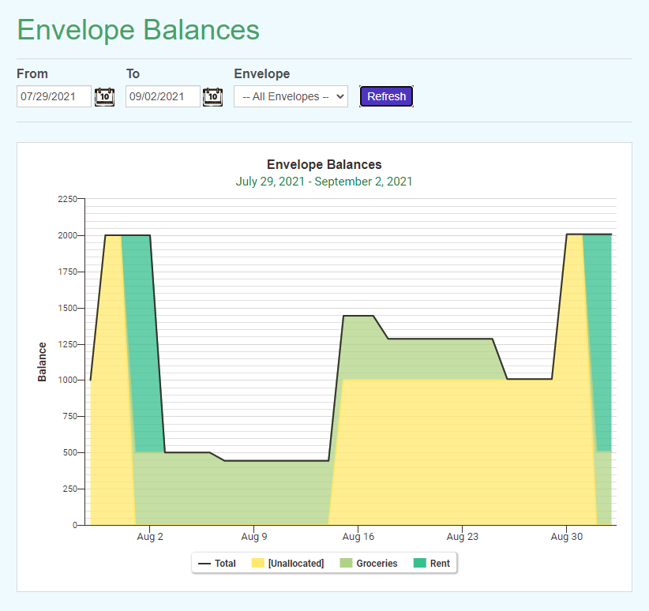
Task: Select the Aug 30 axis label
Action: pos(566,537)
